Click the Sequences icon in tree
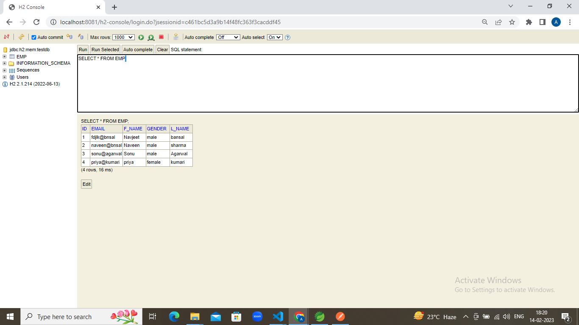Screen dimensions: 579x325 (12, 70)
